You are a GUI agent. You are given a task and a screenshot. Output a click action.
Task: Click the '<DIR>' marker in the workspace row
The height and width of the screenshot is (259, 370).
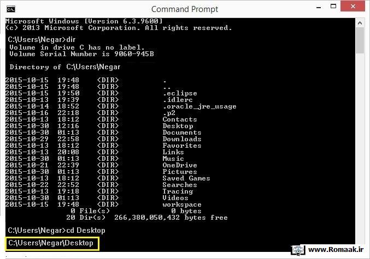coord(108,204)
